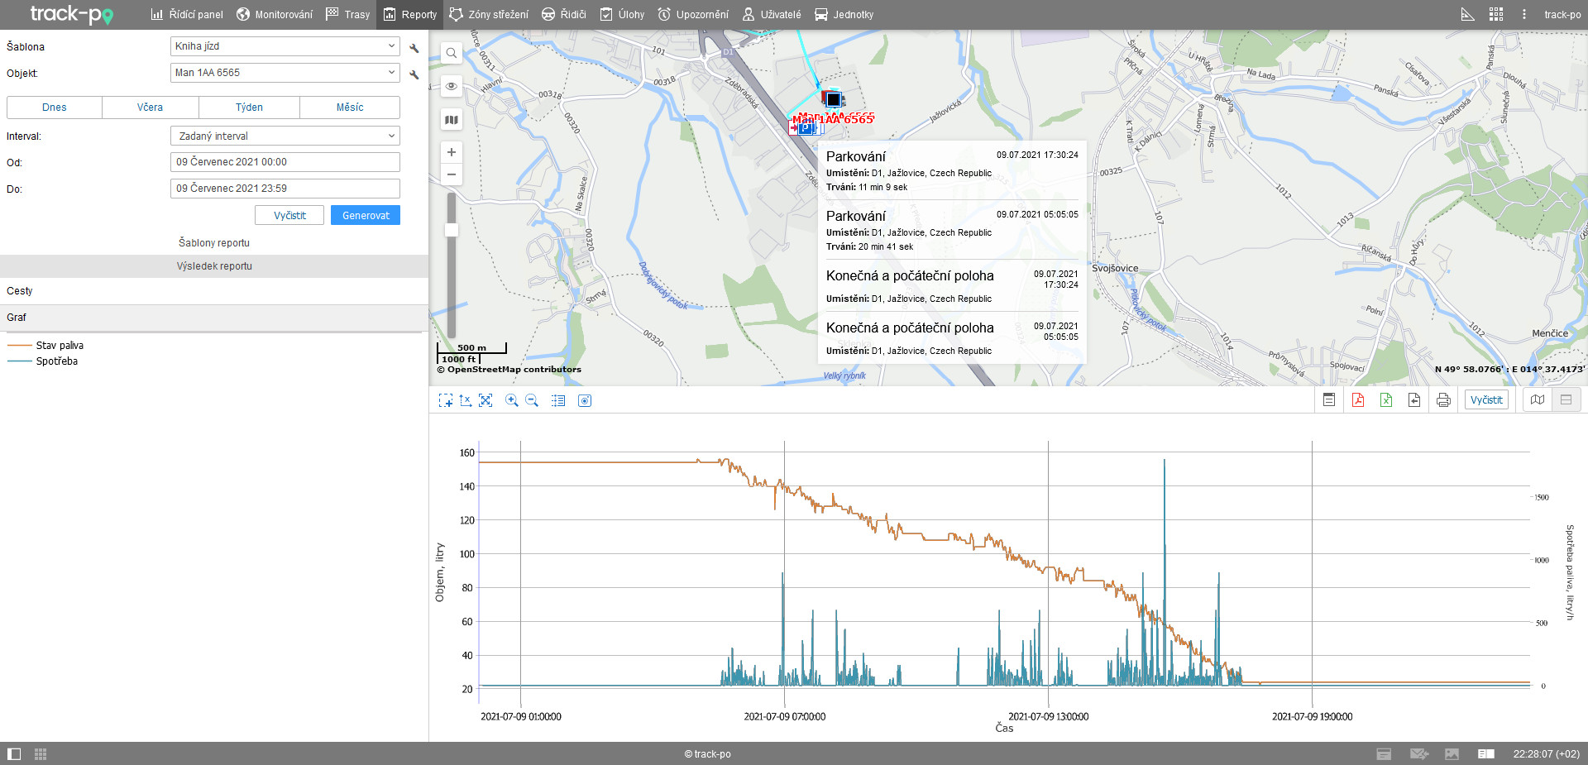Click the map search magnifier icon
This screenshot has width=1588, height=765.
click(x=452, y=54)
